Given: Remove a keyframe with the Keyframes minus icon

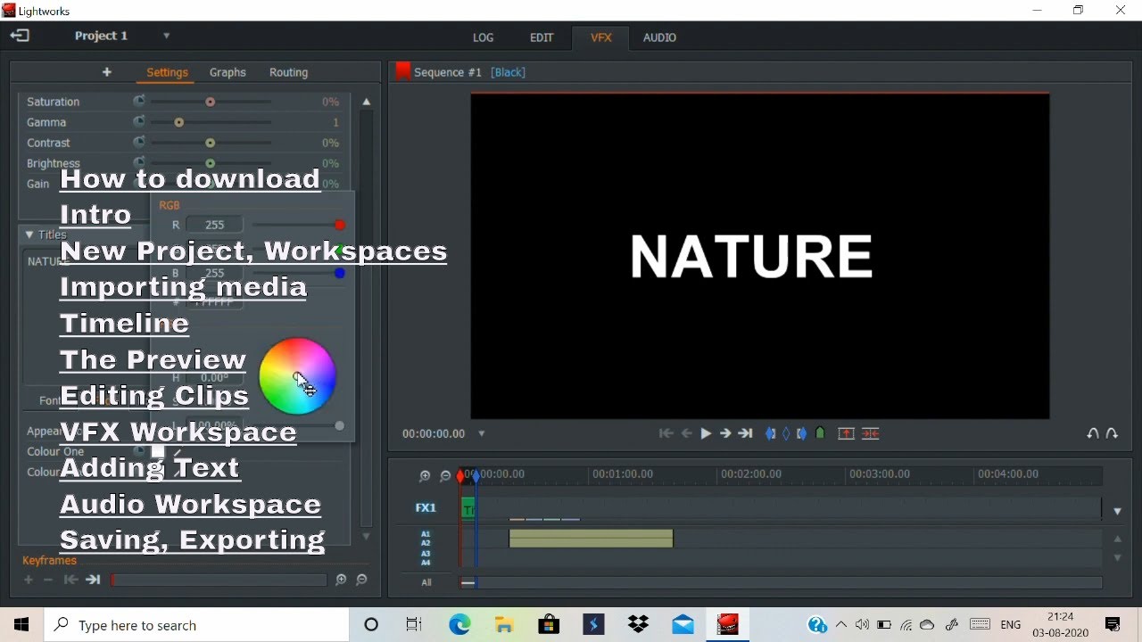Looking at the screenshot, I should [x=49, y=580].
